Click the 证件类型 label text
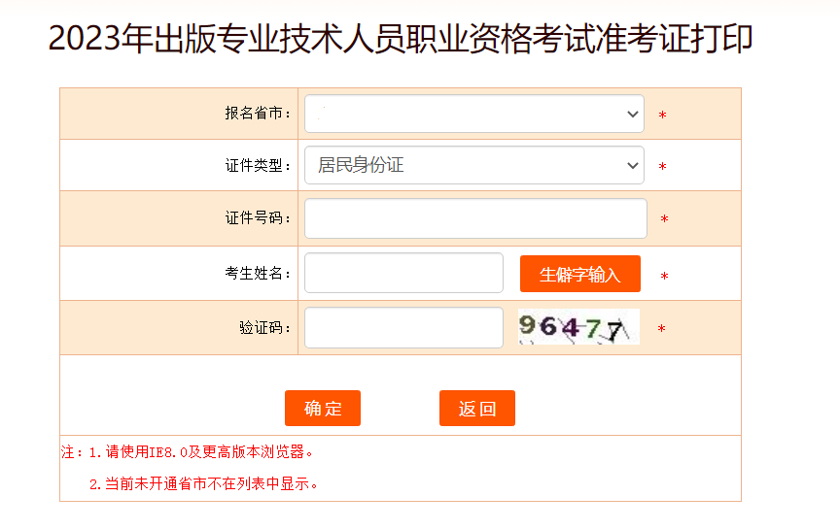Screen dimensions: 840x529 (x=258, y=166)
